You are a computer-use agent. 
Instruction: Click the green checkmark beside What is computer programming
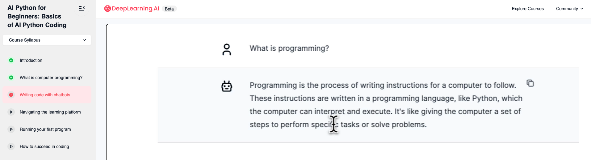coord(11,78)
